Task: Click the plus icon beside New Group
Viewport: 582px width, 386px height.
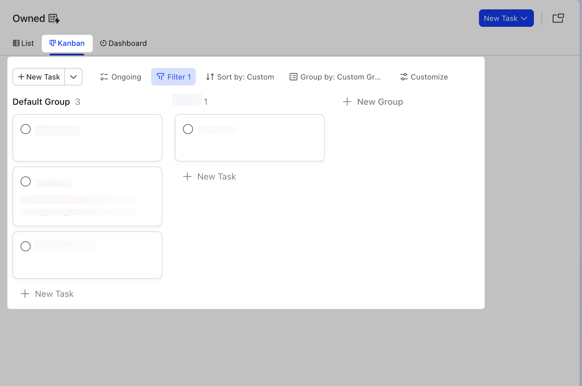Action: pos(347,102)
